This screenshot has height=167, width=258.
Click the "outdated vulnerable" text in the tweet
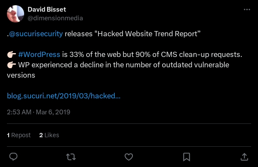[x=195, y=65]
